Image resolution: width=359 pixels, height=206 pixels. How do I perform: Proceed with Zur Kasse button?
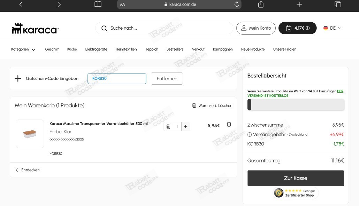click(x=296, y=178)
